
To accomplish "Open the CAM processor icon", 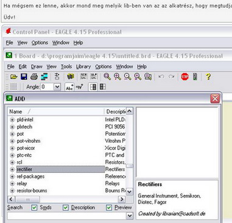I will [x=44, y=77].
